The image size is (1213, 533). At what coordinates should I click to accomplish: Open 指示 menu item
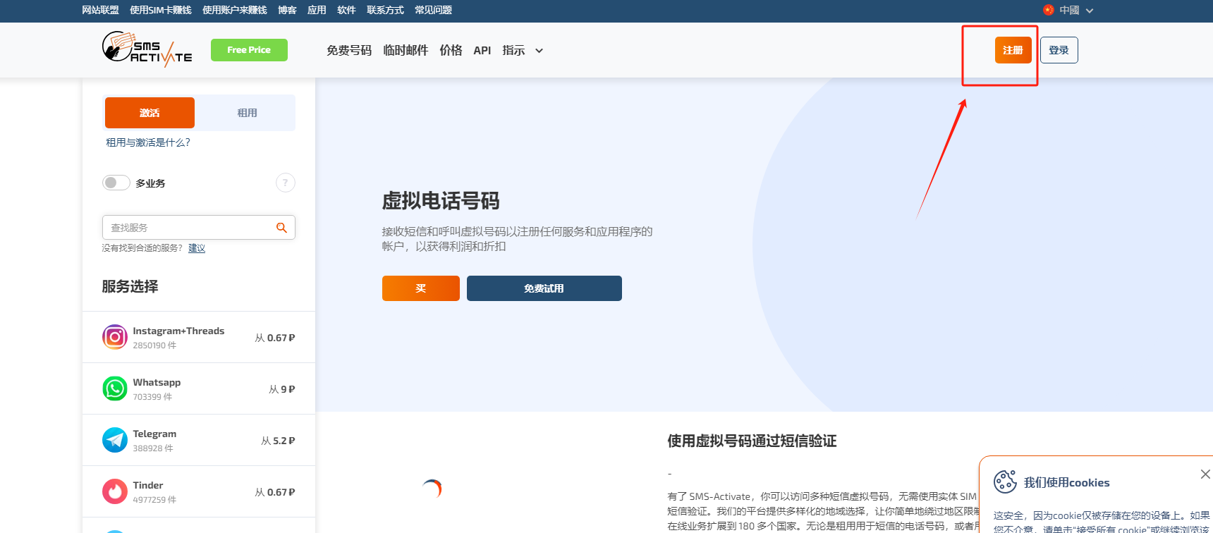click(513, 50)
